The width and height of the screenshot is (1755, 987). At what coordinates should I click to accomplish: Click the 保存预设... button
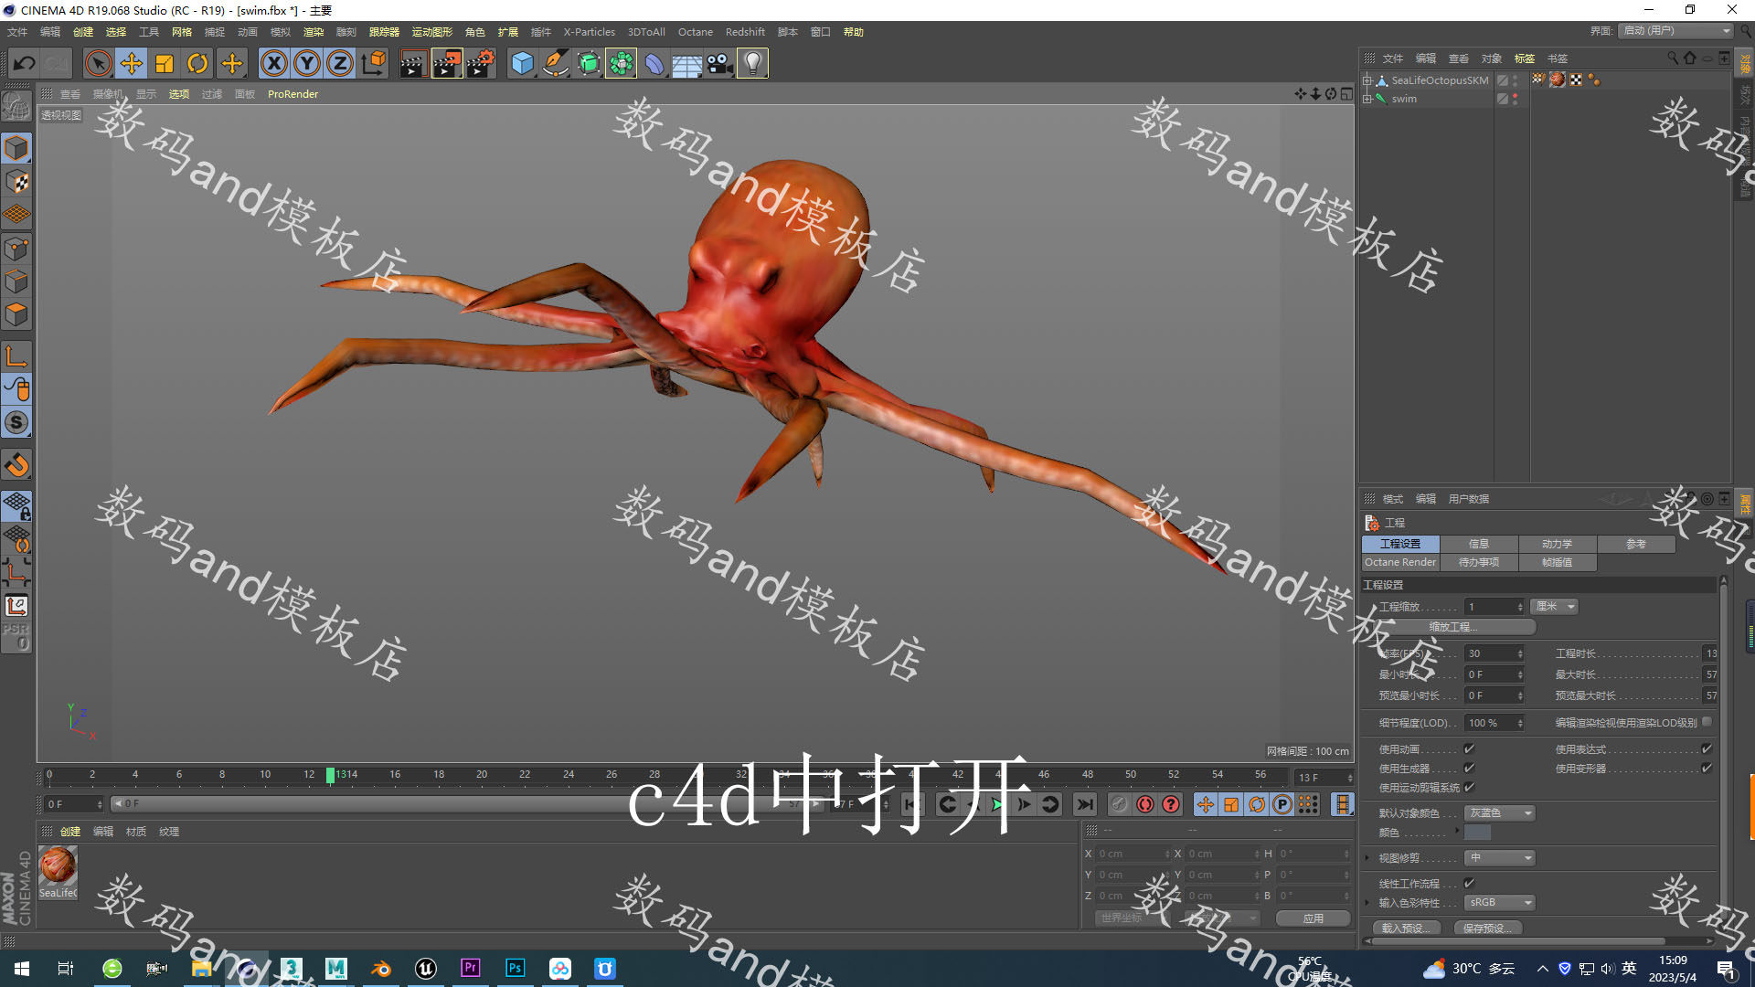coord(1488,929)
